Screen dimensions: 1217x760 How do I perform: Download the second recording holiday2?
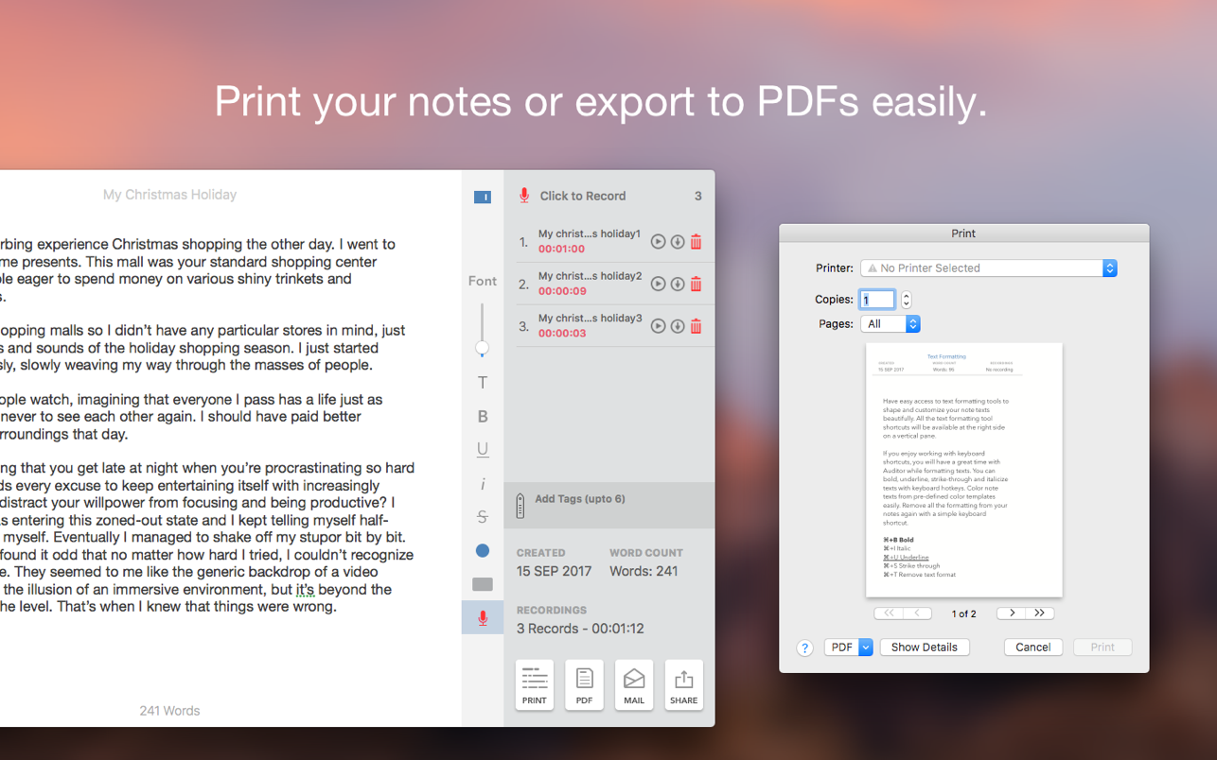coord(678,285)
